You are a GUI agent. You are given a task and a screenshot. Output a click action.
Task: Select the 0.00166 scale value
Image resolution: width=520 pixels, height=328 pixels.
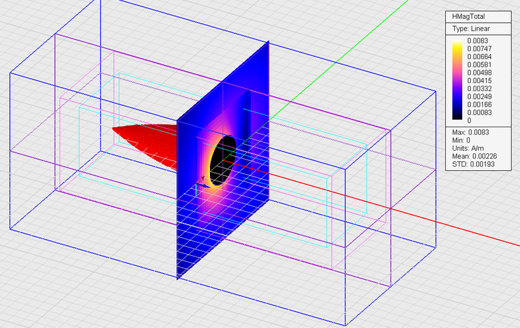(x=479, y=105)
